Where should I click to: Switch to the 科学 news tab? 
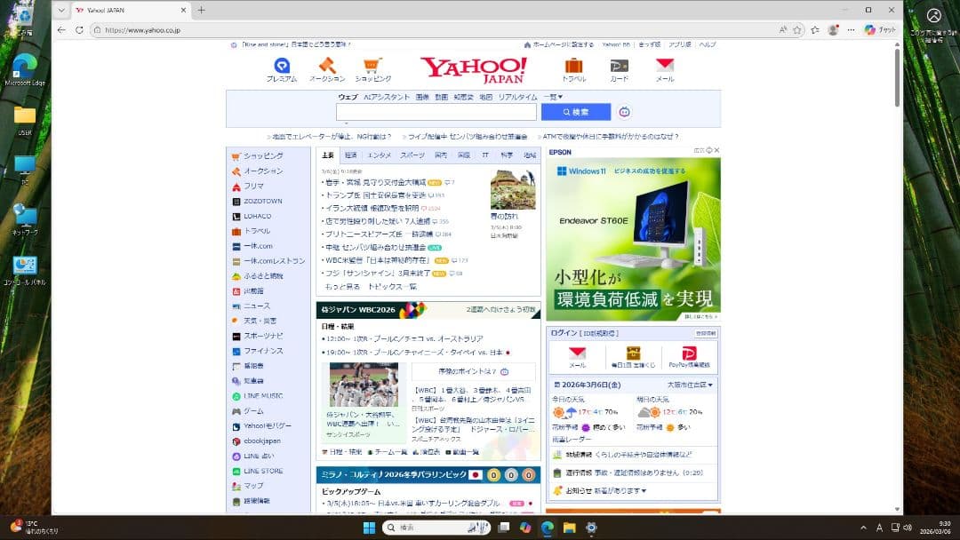point(507,155)
